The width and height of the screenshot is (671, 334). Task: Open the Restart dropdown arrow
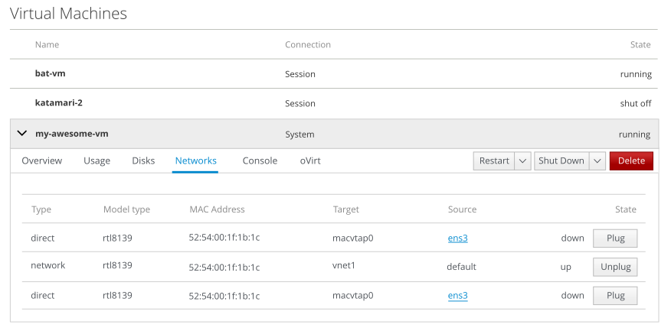coord(522,161)
